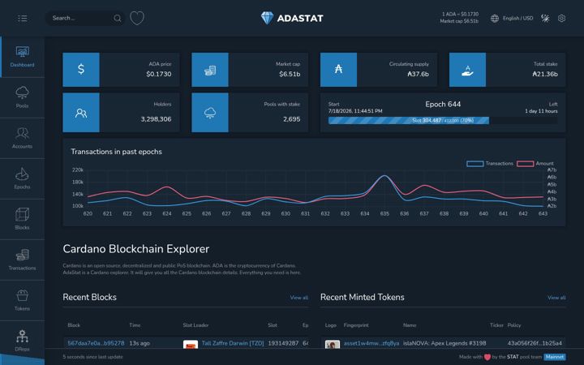Image resolution: width=584 pixels, height=365 pixels.
Task: Click islaNOVA token logo thumbnail
Action: point(333,345)
